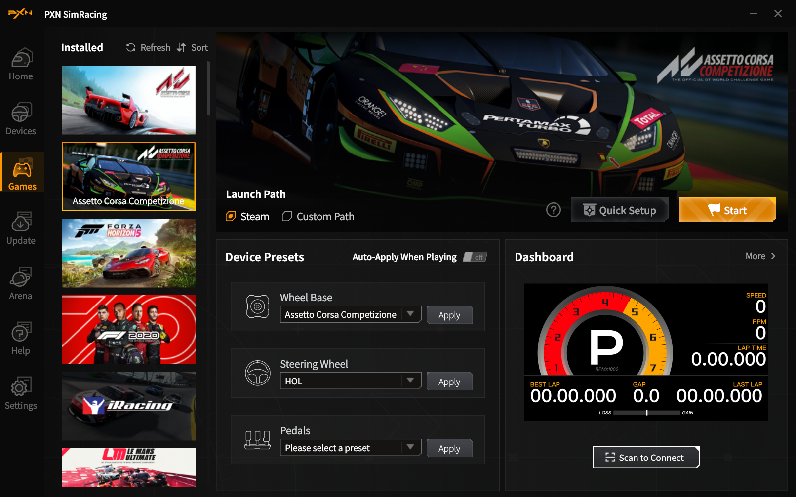Open the Home section in sidebar
Image resolution: width=796 pixels, height=497 pixels.
pyautogui.click(x=21, y=65)
